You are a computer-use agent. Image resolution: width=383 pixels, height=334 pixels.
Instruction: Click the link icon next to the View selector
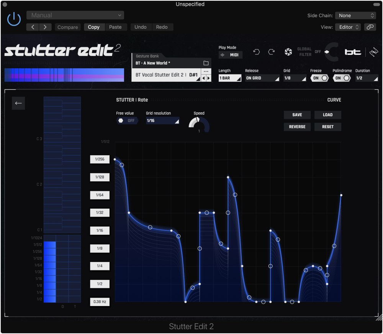pos(370,27)
